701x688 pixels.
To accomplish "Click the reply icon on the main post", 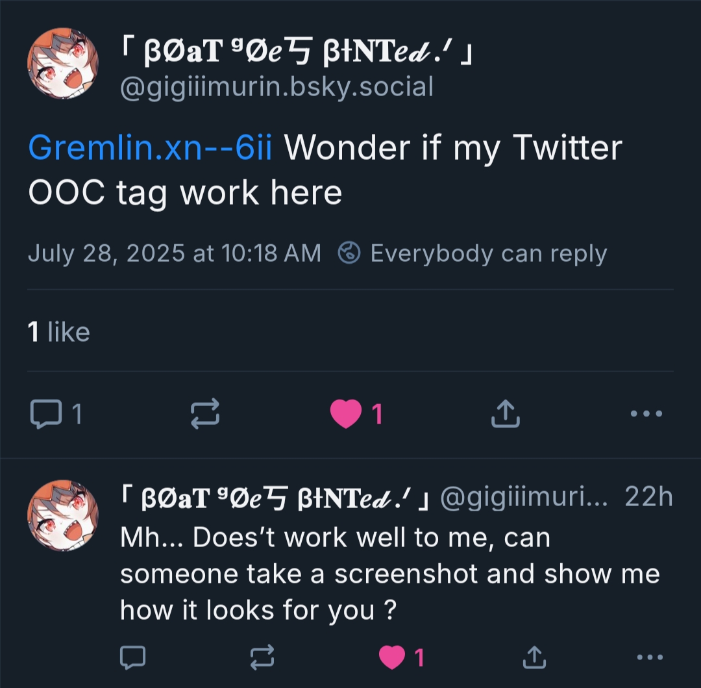I will (44, 413).
